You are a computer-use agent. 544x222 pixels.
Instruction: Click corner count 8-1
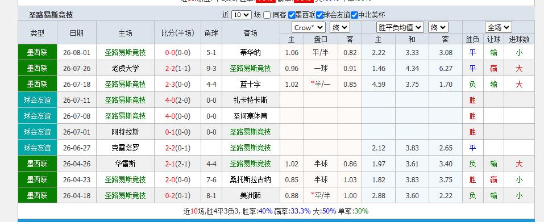tap(211, 196)
